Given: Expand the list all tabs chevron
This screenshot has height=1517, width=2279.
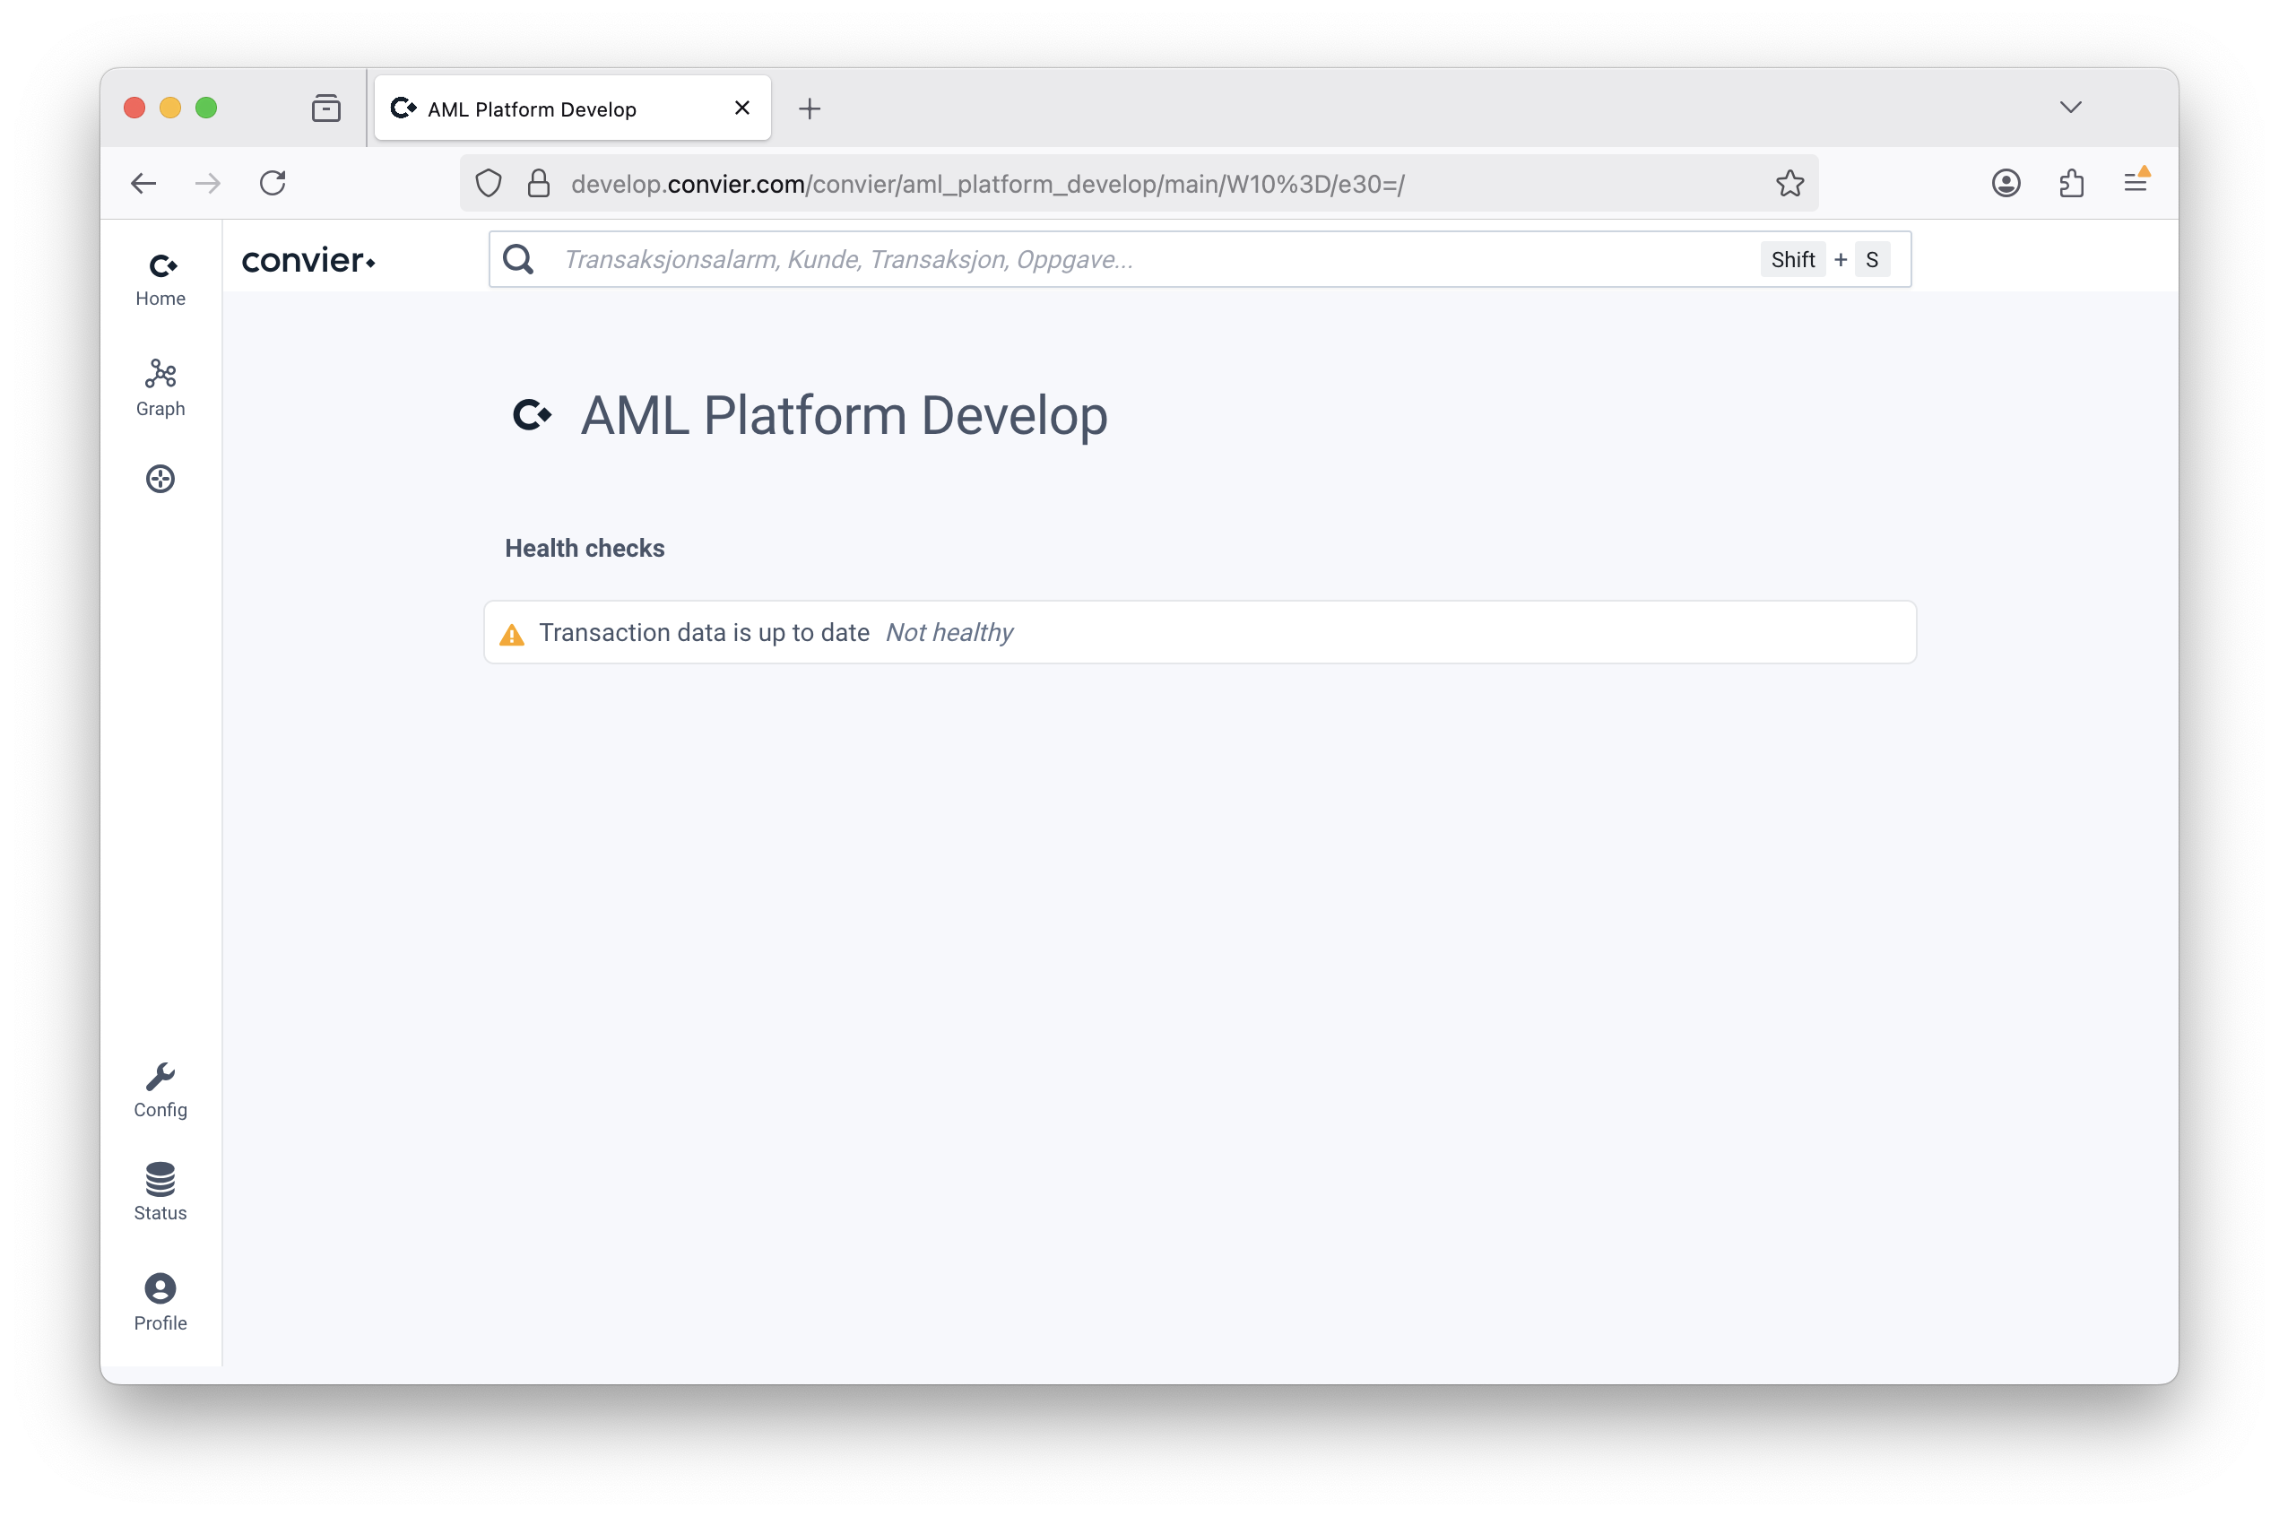Looking at the screenshot, I should click(x=2070, y=108).
